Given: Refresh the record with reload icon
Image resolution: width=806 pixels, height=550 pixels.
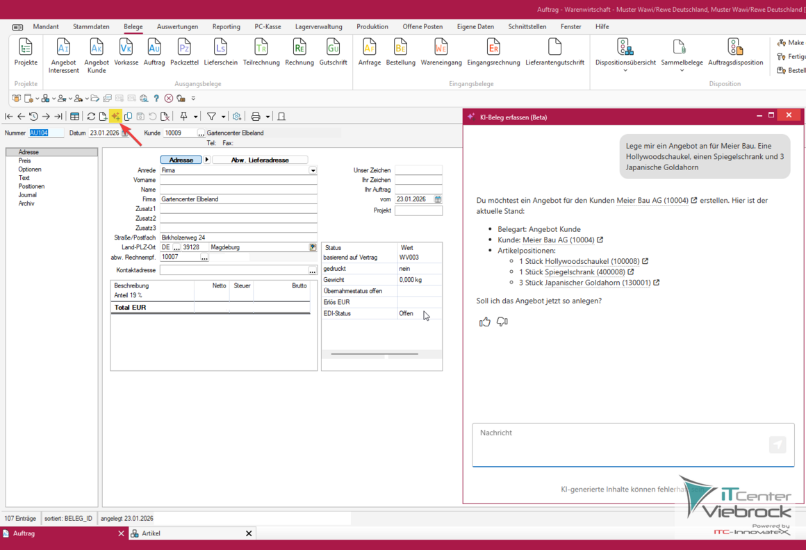Looking at the screenshot, I should [x=91, y=117].
